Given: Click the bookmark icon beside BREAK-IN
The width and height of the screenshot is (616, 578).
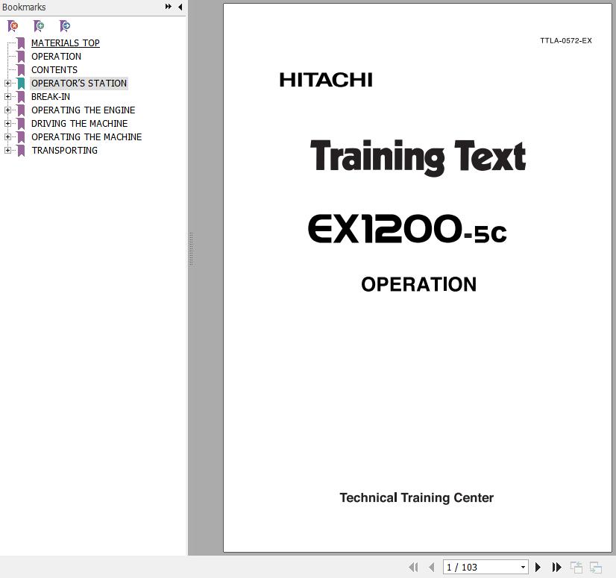Looking at the screenshot, I should tap(21, 97).
